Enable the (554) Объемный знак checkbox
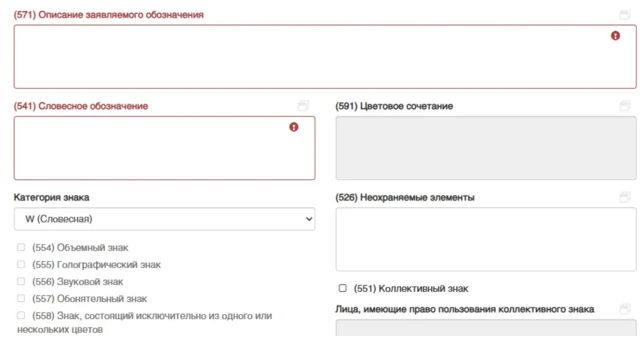Viewport: 643px width, 350px height. [21, 247]
